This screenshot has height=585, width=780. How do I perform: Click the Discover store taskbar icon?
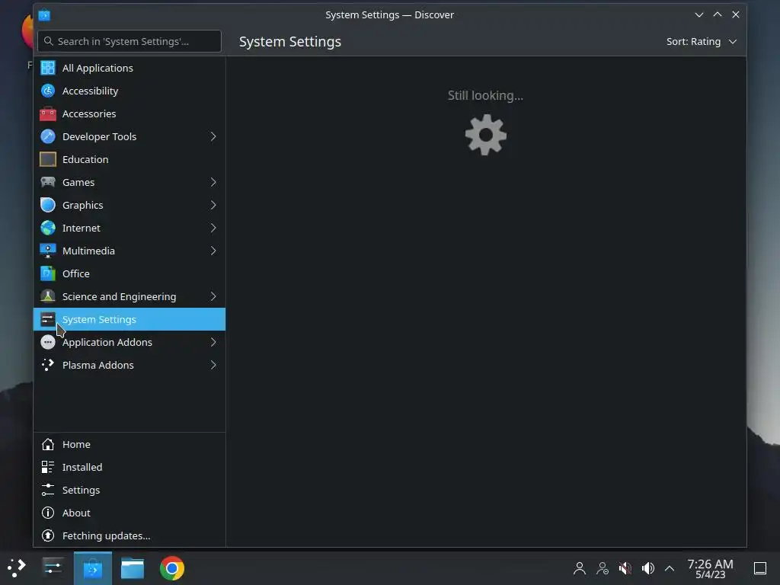tap(93, 568)
